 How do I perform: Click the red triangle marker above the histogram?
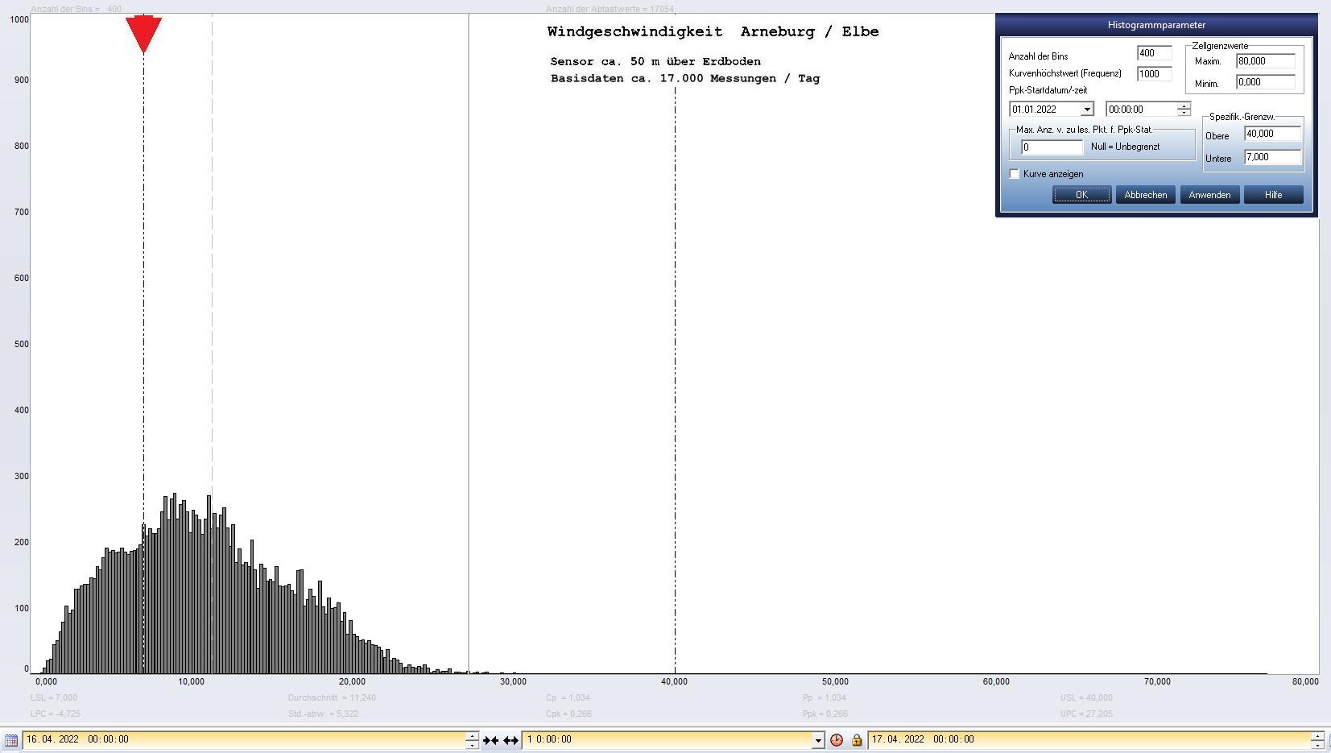click(x=143, y=35)
